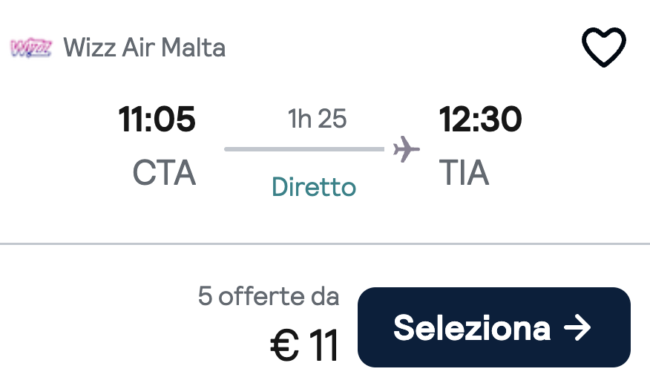Click the CTA departure airport code

(x=164, y=172)
